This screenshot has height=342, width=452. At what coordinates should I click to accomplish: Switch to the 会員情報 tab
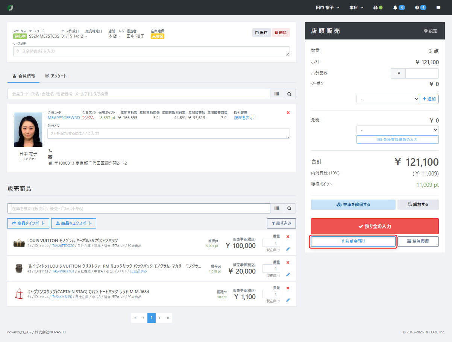pyautogui.click(x=24, y=76)
